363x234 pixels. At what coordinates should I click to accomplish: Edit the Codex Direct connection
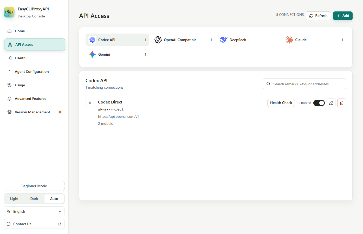pos(331,103)
